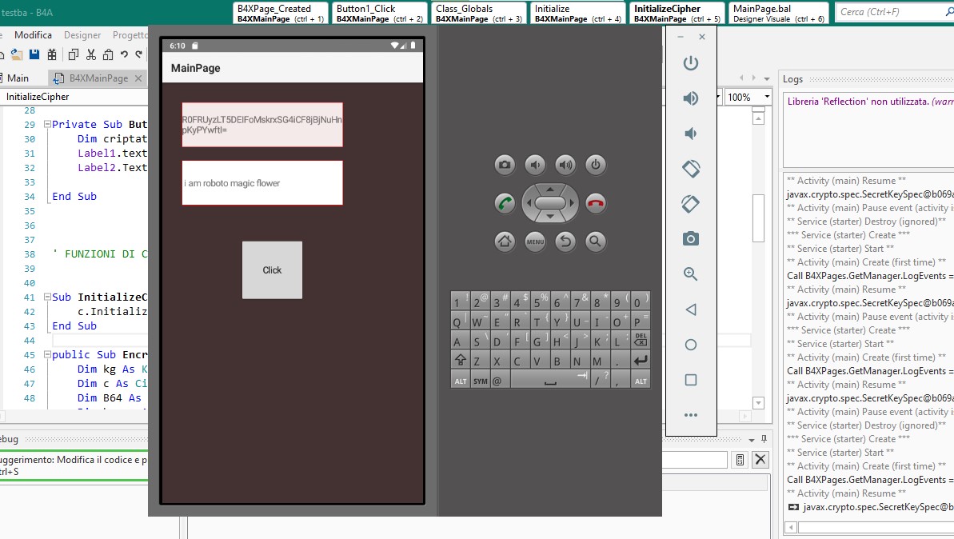Jump to Initialize bookmark

click(578, 13)
